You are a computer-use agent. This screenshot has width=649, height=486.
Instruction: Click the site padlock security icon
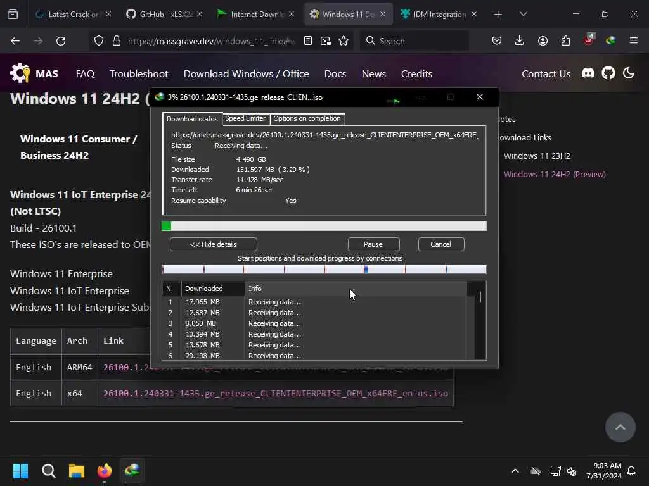117,41
